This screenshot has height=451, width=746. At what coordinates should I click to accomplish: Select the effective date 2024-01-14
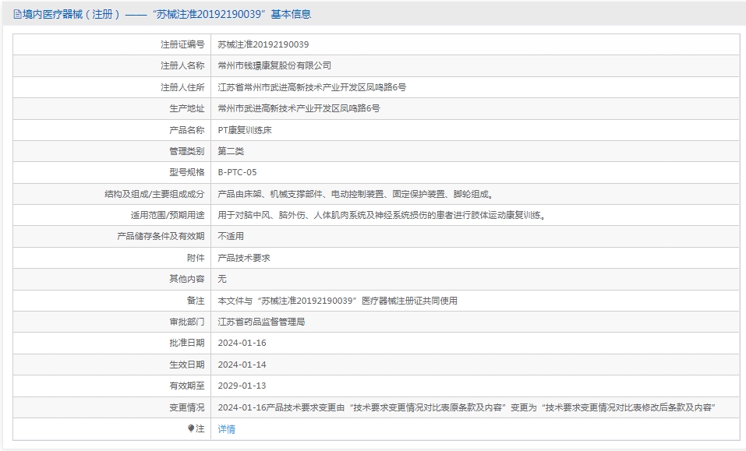point(242,364)
